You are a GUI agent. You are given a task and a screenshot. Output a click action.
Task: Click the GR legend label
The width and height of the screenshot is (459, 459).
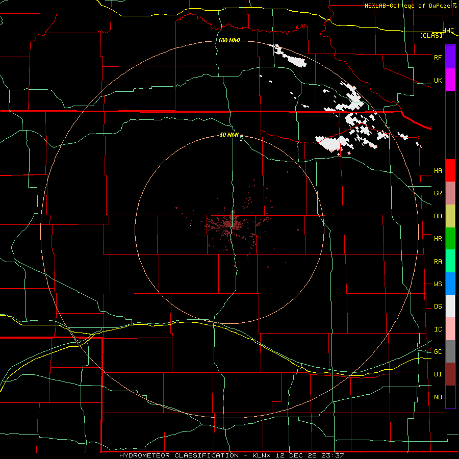click(438, 193)
